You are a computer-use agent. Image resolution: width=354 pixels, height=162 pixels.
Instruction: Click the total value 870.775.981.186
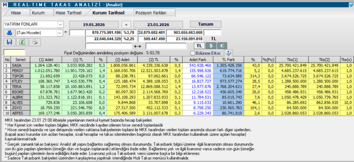(103, 33)
